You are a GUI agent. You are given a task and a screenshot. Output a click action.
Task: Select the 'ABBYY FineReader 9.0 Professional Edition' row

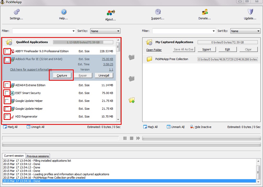59,51
